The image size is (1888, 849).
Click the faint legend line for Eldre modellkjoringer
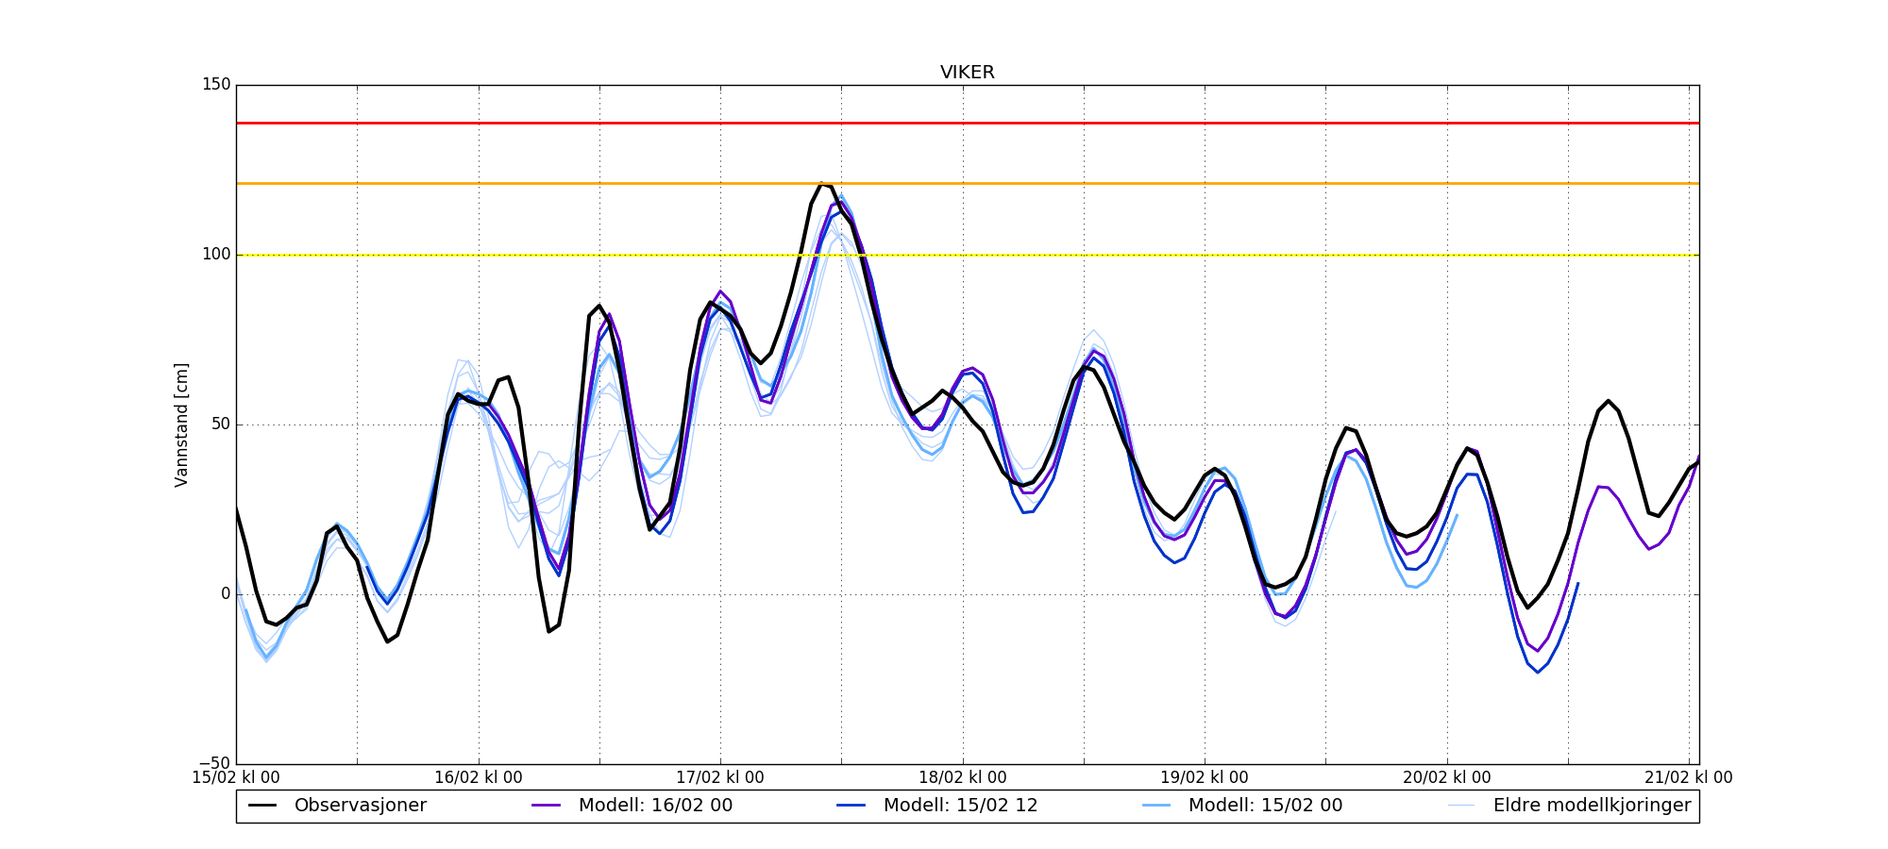click(1461, 806)
